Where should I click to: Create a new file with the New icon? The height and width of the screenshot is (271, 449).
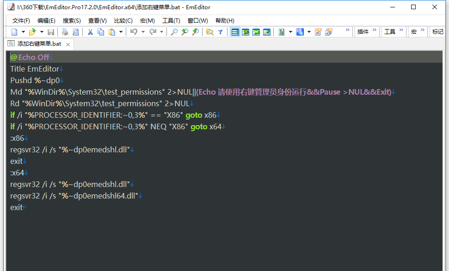point(14,31)
